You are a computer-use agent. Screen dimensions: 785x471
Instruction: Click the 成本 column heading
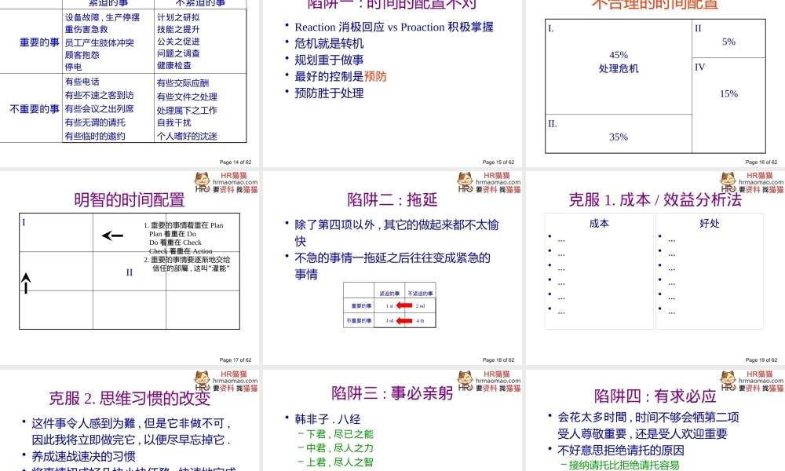tap(599, 224)
